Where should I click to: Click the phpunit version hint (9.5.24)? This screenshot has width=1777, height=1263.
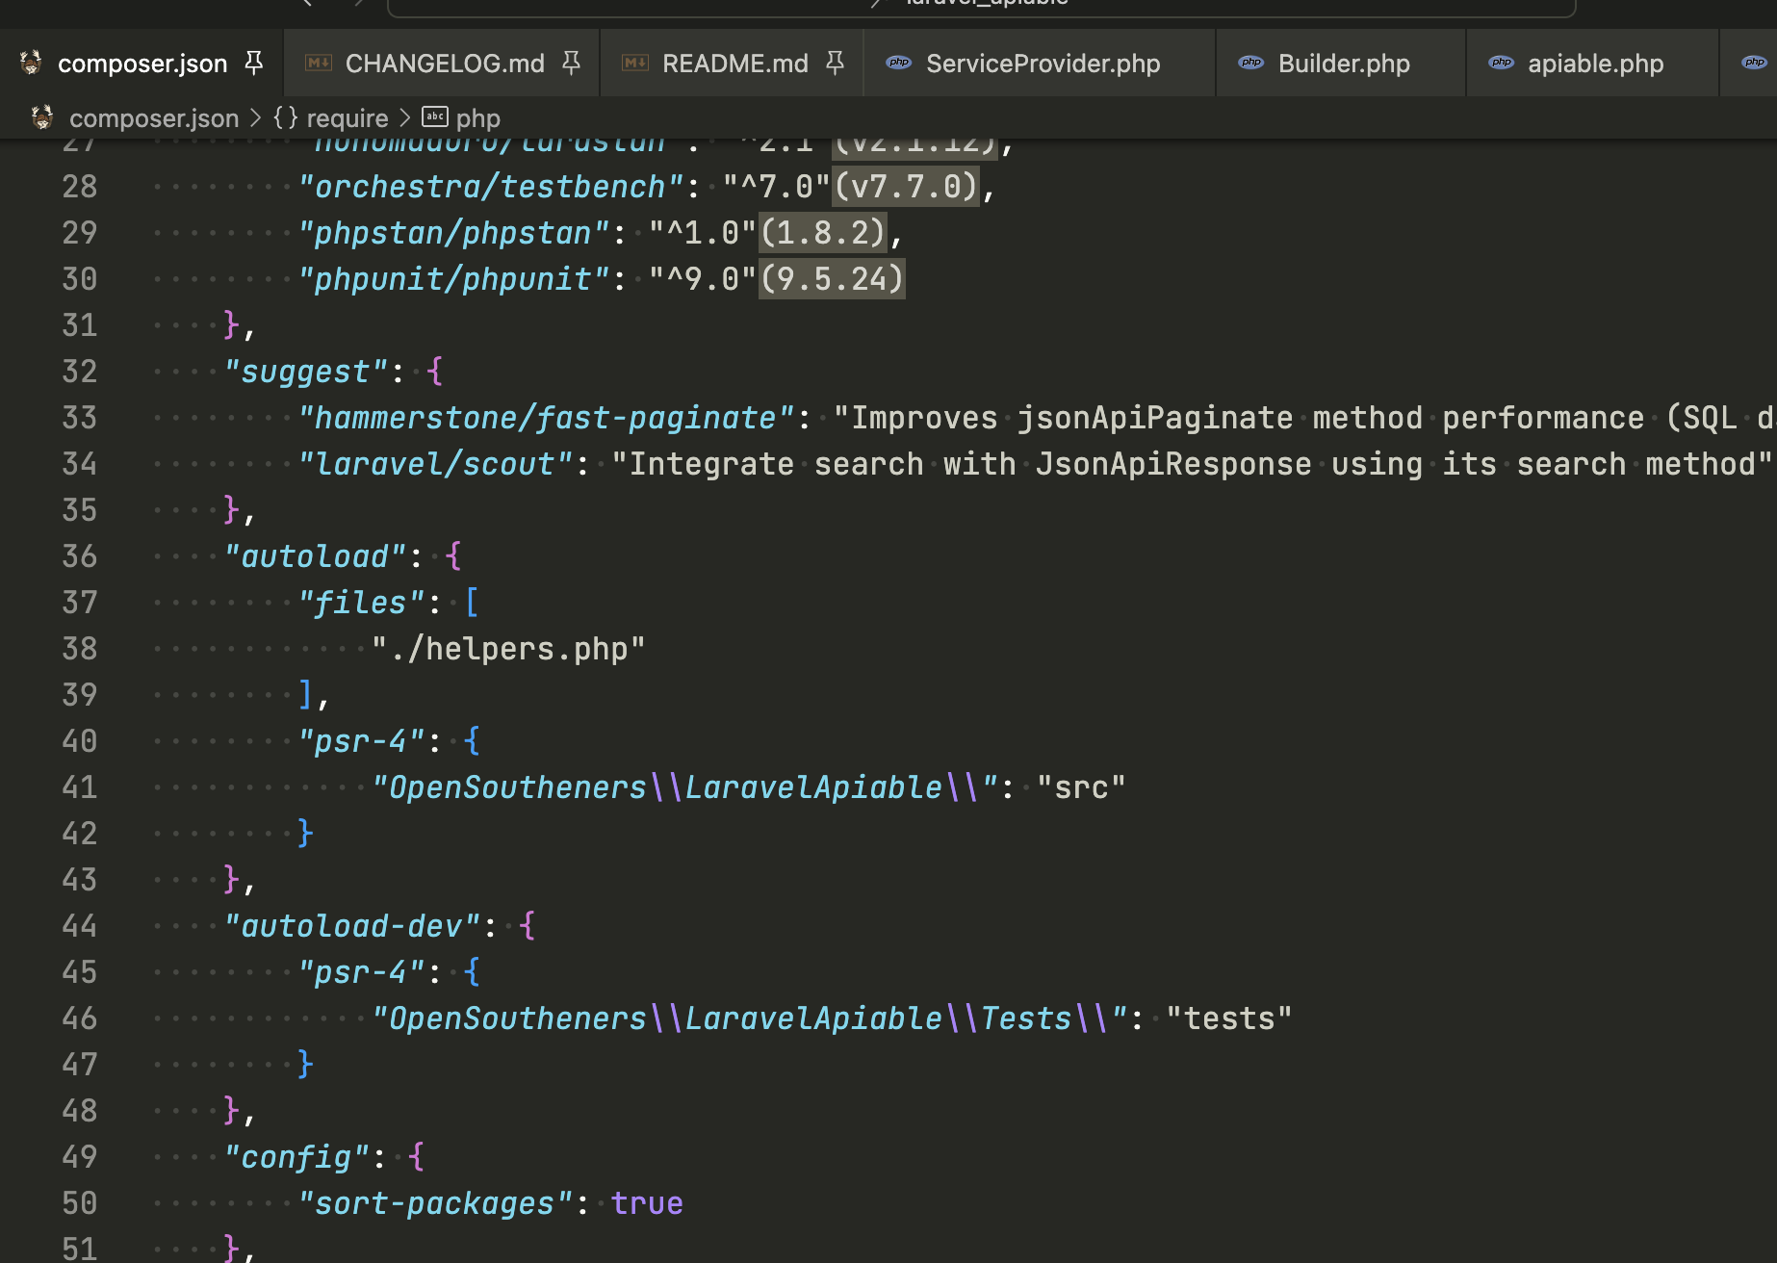point(832,279)
